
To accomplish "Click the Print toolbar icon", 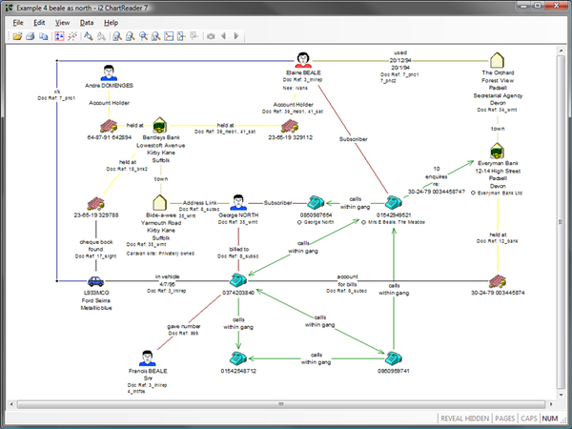I will click(x=31, y=36).
